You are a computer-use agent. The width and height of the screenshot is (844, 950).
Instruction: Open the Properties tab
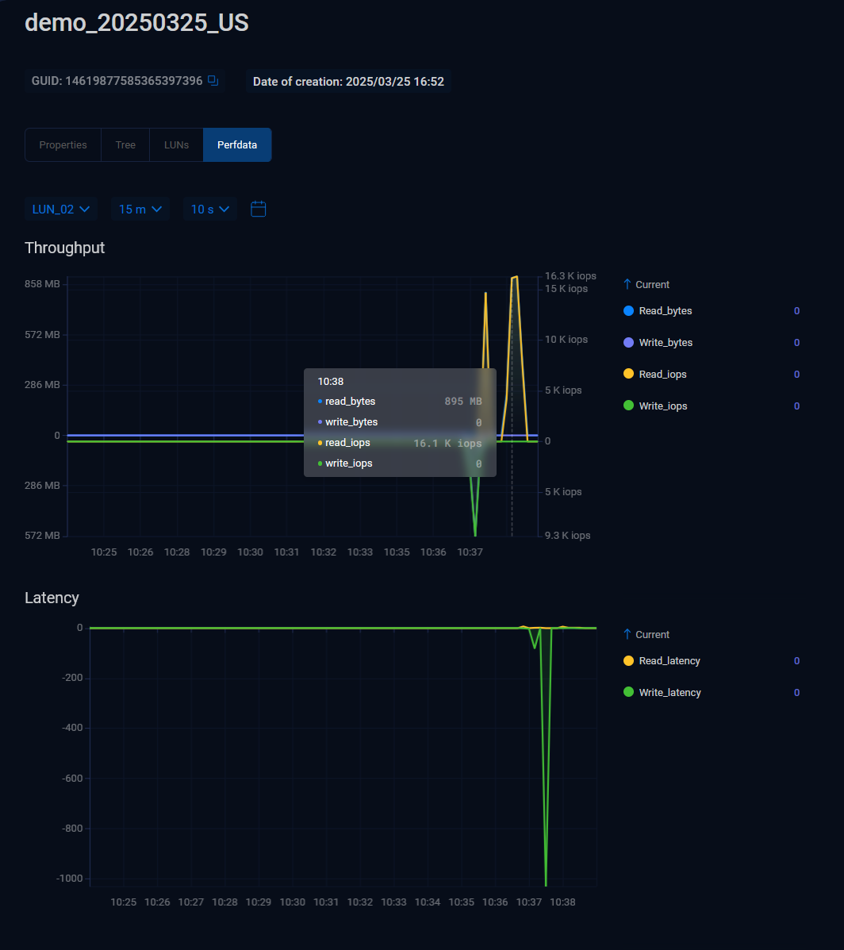coord(63,144)
